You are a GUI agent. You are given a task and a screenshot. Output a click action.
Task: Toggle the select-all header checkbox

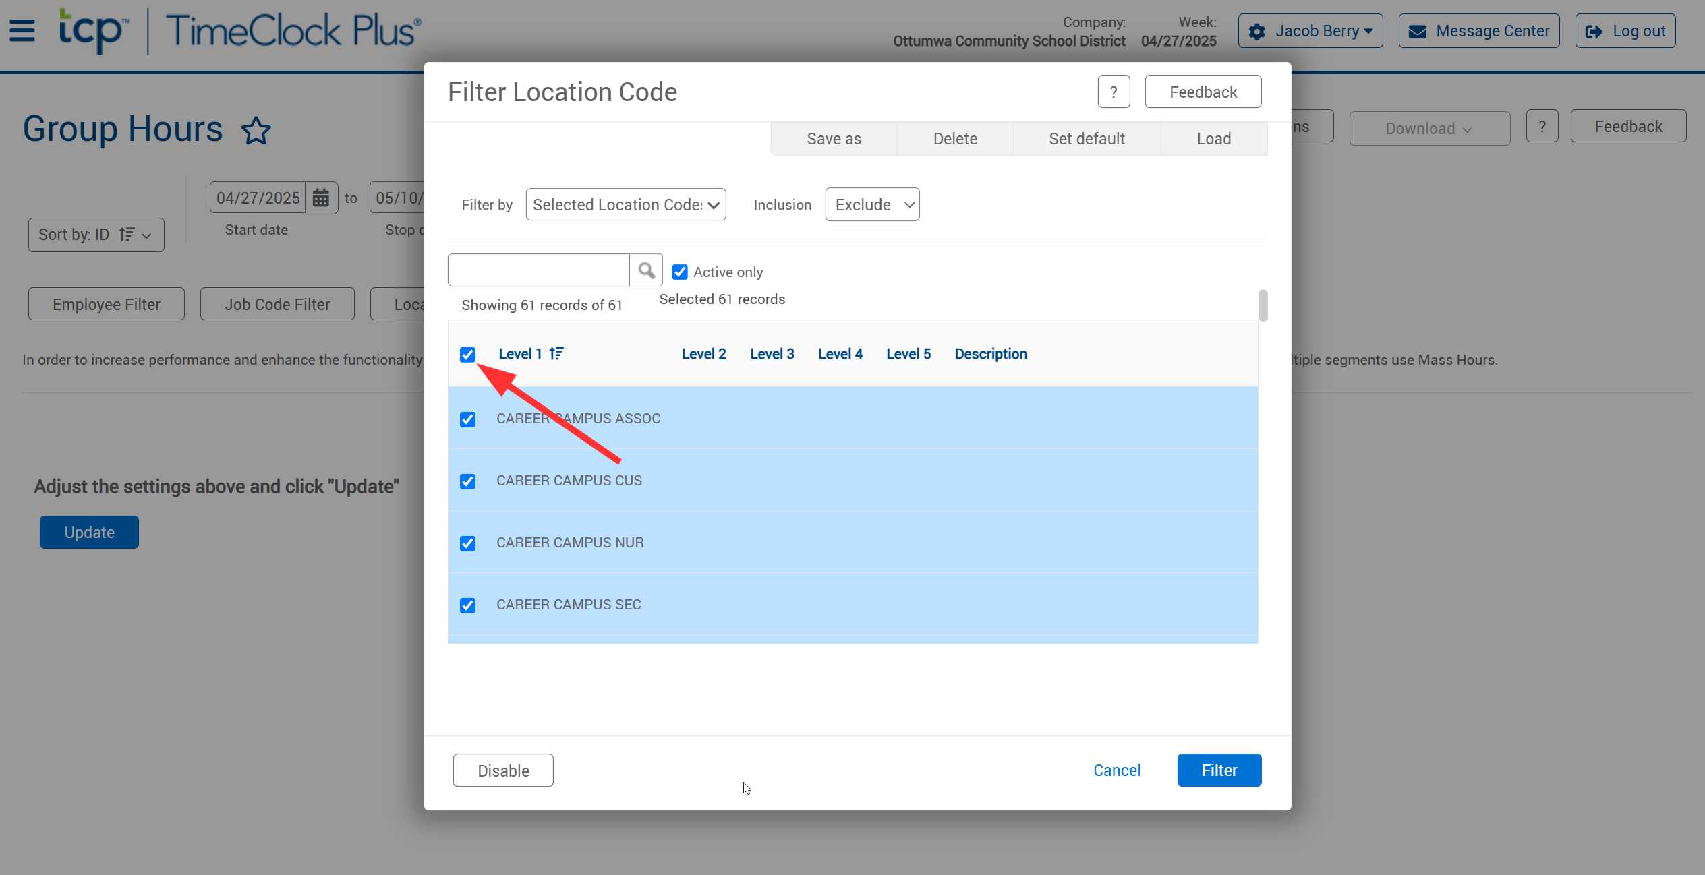pyautogui.click(x=467, y=355)
